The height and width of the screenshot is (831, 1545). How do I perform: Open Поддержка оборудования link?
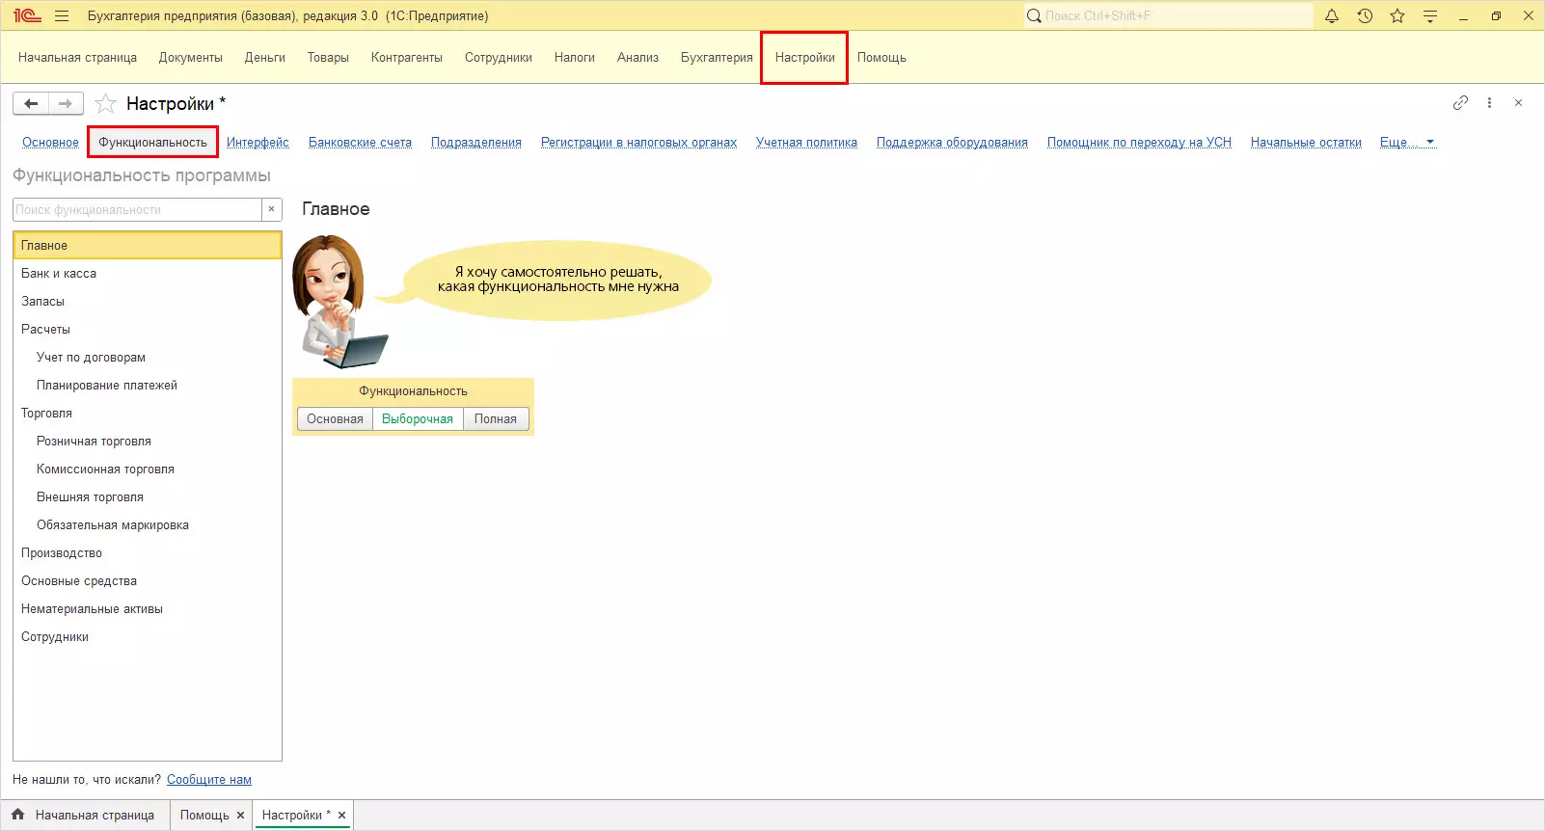[952, 143]
